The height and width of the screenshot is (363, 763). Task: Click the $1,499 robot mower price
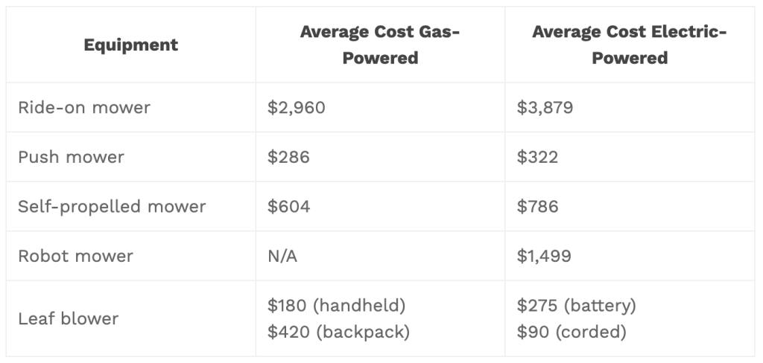click(x=544, y=256)
